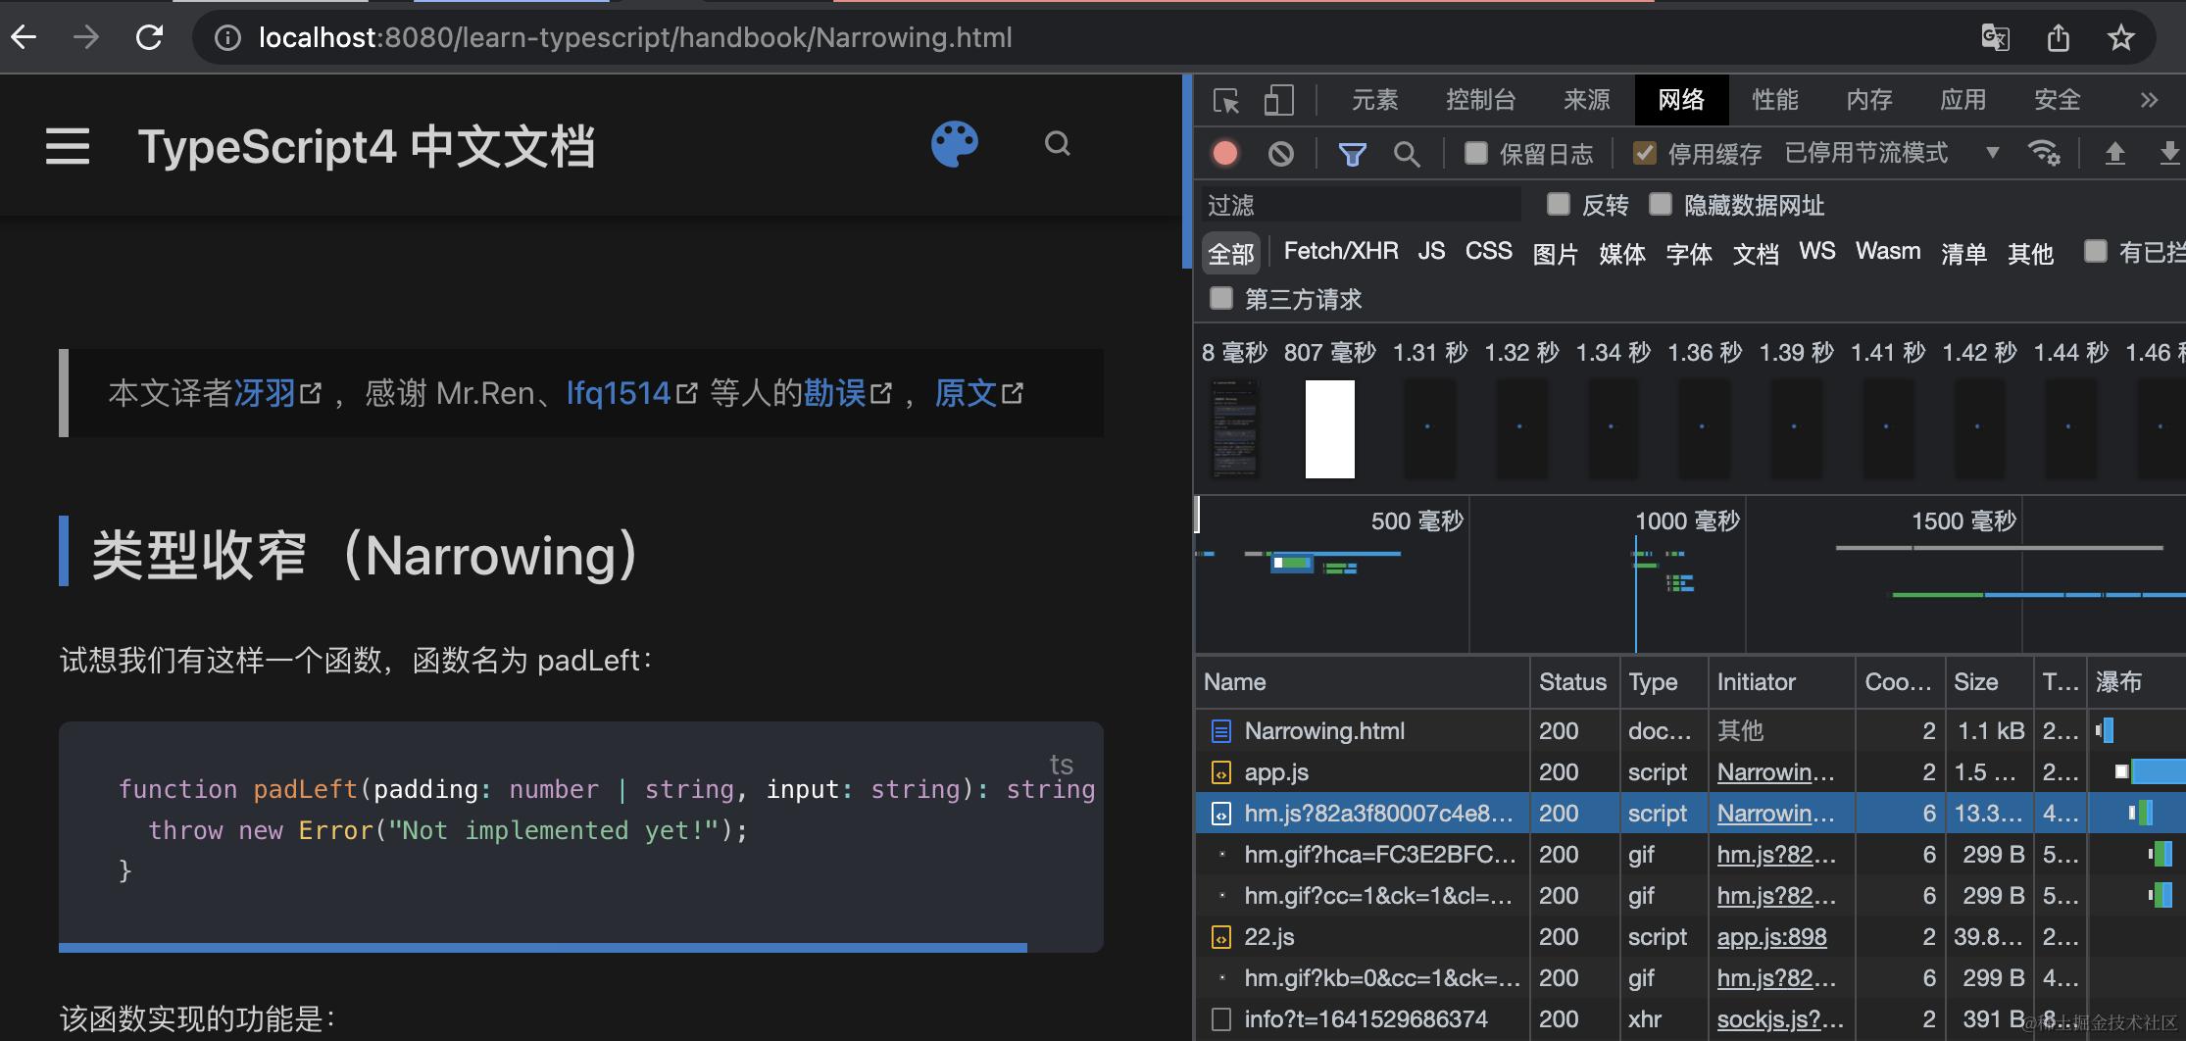
Task: Toggle the device toolbar icon
Action: (x=1278, y=100)
